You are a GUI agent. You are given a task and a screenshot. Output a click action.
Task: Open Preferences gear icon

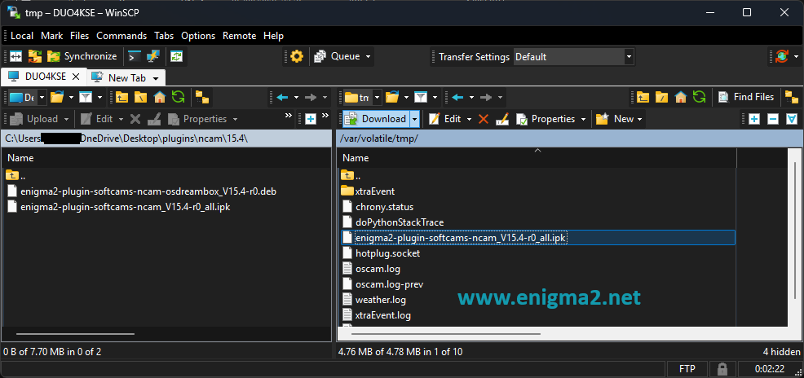click(296, 56)
